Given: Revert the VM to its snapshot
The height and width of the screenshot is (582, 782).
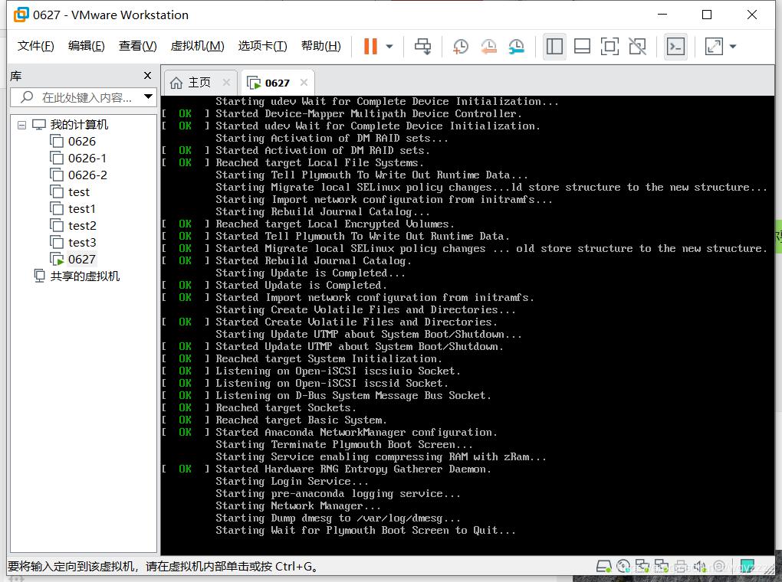Looking at the screenshot, I should 488,47.
